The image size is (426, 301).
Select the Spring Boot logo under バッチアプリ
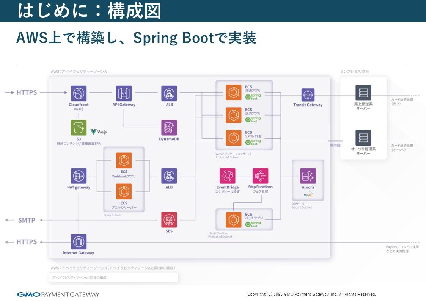point(253,224)
